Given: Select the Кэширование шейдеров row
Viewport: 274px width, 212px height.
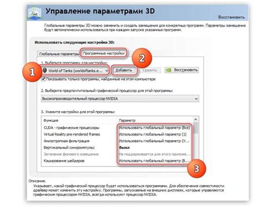Looking at the screenshot, I should click(117, 161).
